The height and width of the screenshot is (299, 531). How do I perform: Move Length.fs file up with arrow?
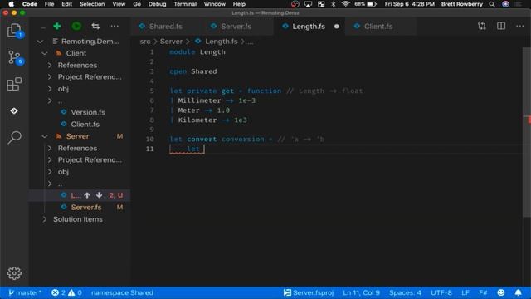coord(87,195)
